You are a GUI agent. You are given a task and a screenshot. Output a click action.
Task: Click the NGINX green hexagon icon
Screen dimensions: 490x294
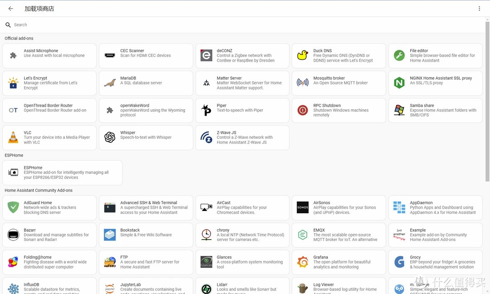[x=399, y=83]
